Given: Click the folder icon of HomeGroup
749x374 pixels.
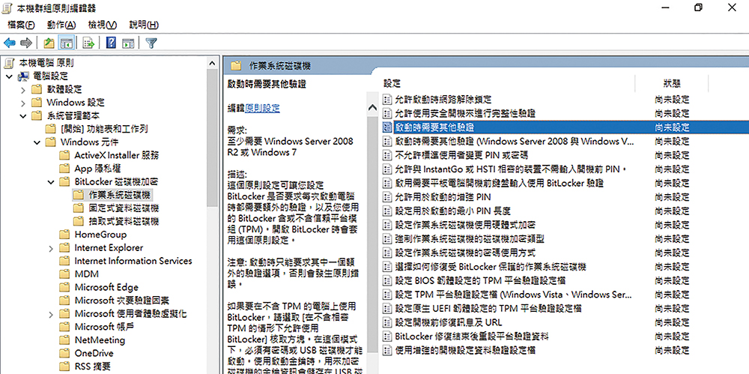Looking at the screenshot, I should pos(64,235).
